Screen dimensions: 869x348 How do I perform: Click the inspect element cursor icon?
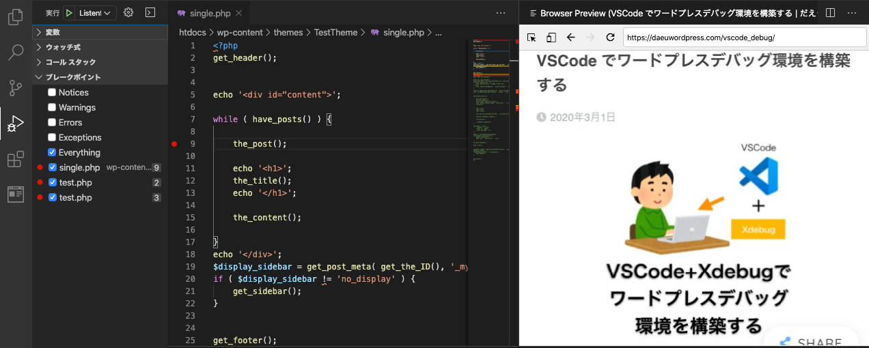point(532,38)
